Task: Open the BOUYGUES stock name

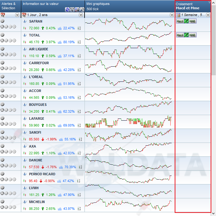Action: [38, 105]
